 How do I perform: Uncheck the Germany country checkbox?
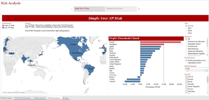pos(186,91)
